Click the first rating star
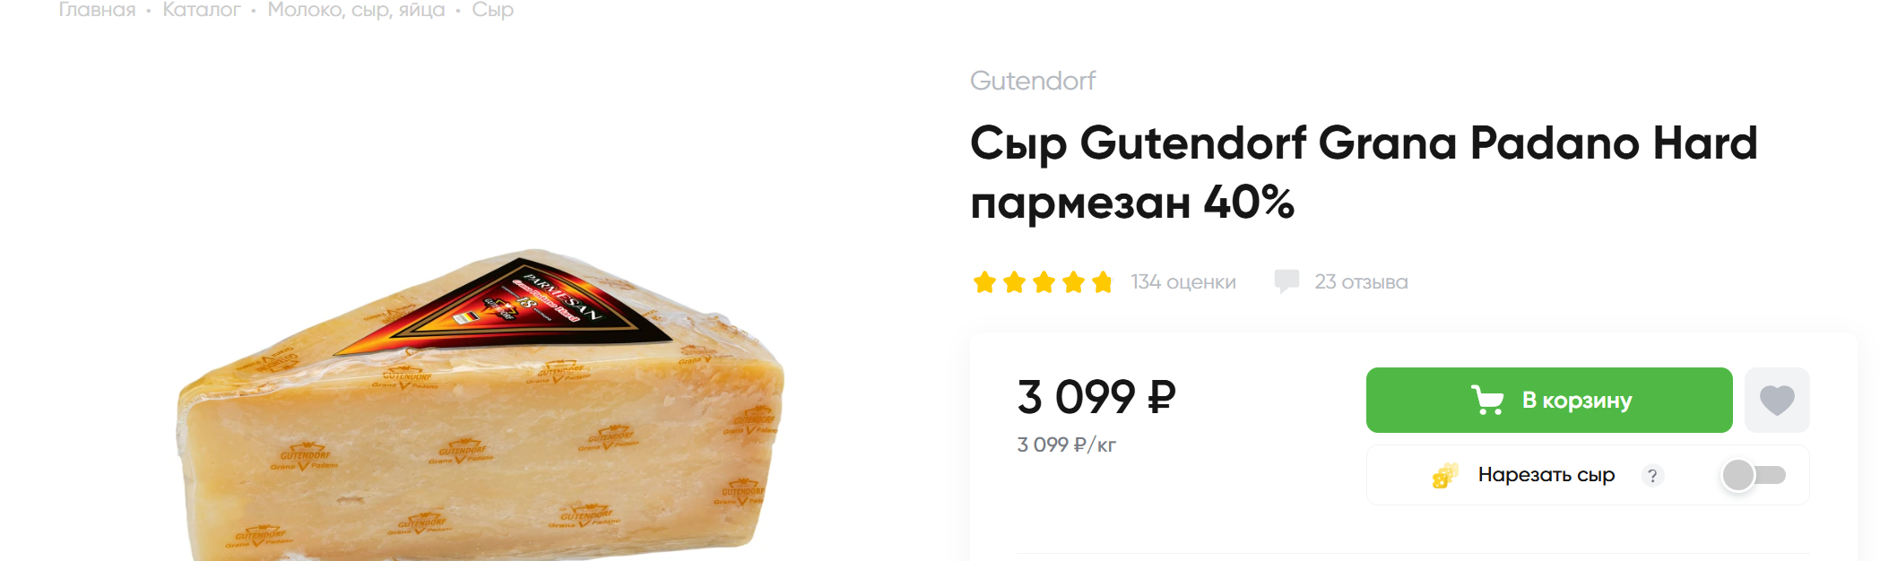Viewport: 1880px width, 561px height. click(x=984, y=282)
